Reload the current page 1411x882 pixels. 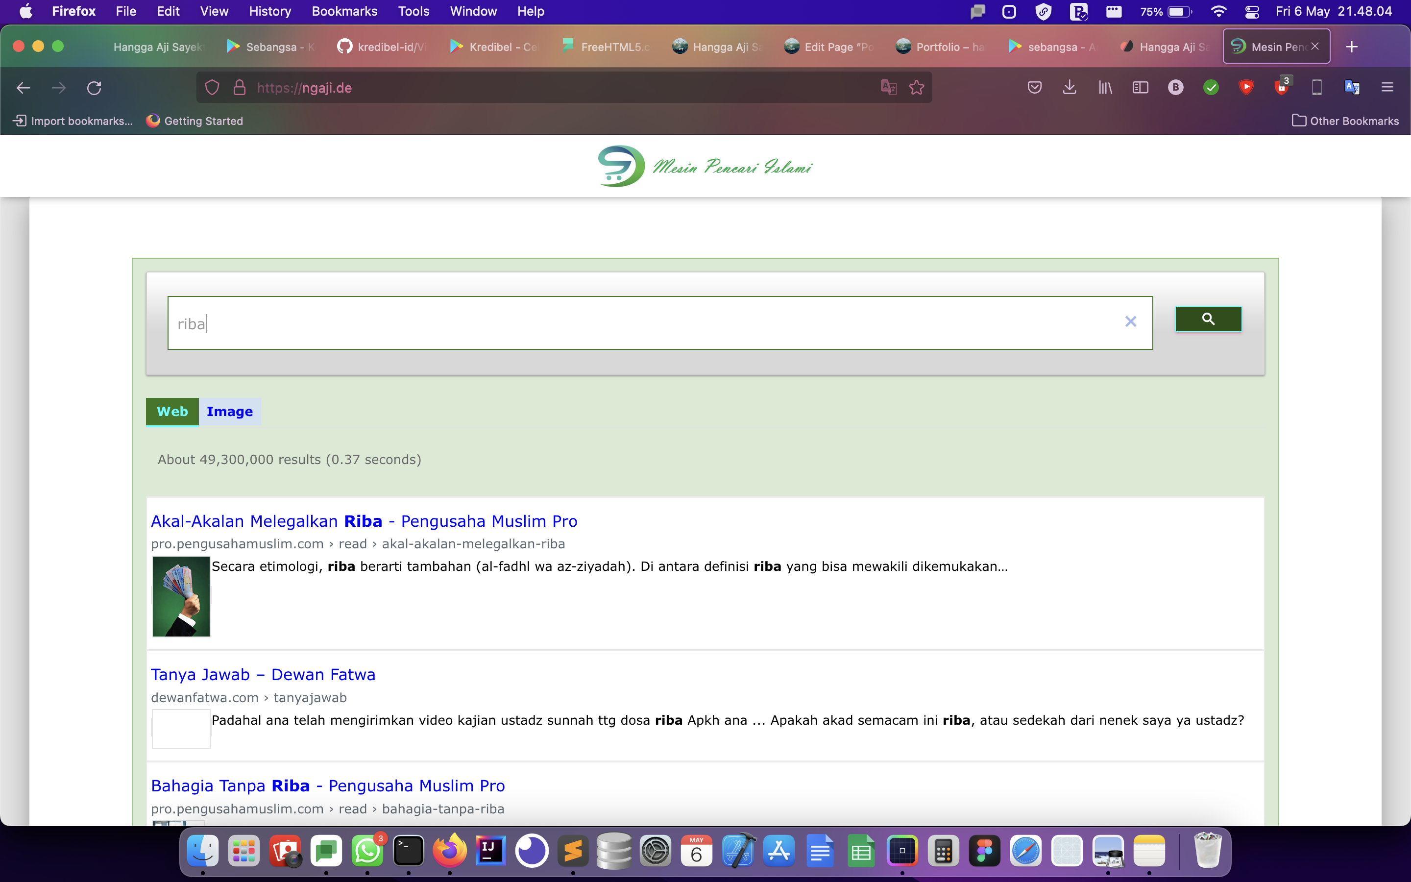[94, 88]
